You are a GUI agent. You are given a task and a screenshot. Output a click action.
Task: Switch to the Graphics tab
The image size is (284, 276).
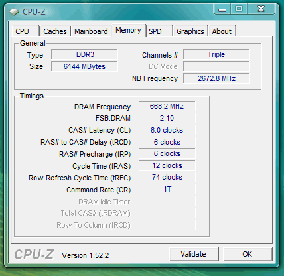click(190, 31)
